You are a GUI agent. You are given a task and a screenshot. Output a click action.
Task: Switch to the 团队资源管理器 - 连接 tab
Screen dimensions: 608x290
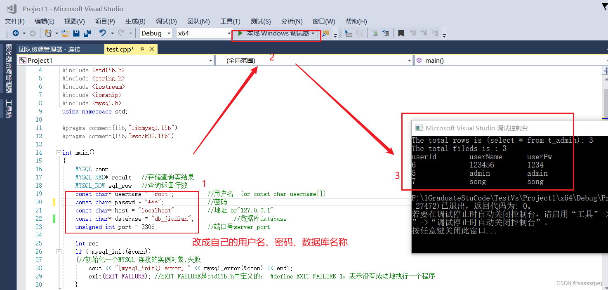click(x=60, y=49)
